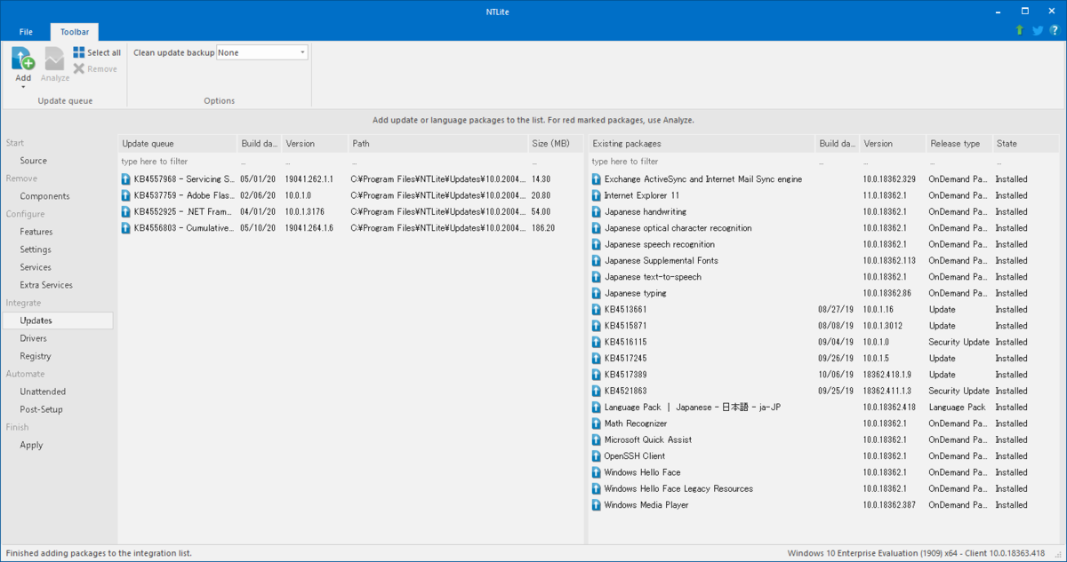Click KB4515871 package icon
This screenshot has height=562, width=1067.
[x=597, y=326]
